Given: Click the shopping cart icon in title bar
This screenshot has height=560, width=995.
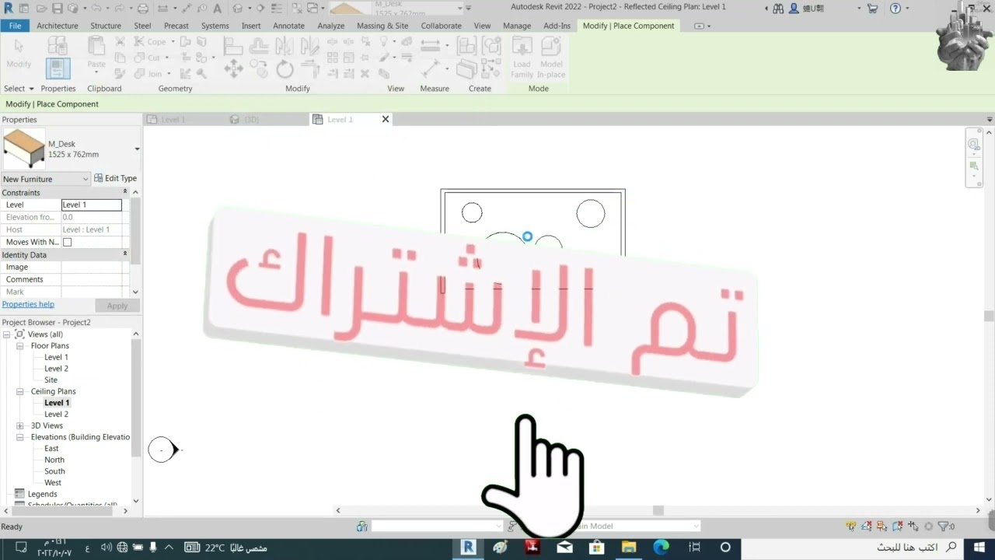Looking at the screenshot, I should [872, 8].
